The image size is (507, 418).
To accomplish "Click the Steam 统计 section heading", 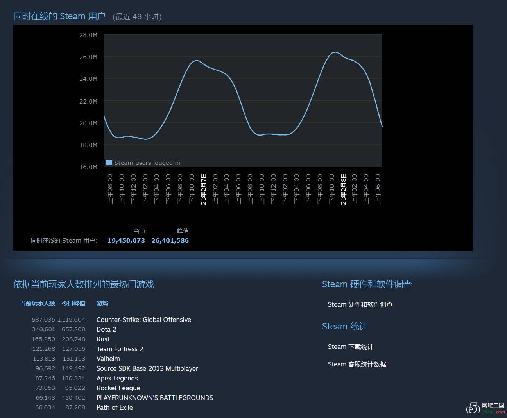I will coord(345,326).
